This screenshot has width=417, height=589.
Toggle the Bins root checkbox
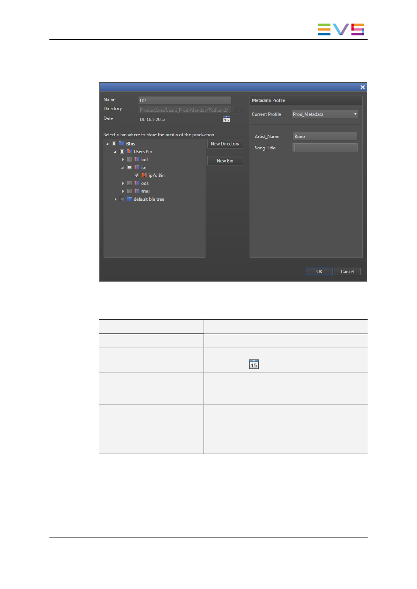114,144
